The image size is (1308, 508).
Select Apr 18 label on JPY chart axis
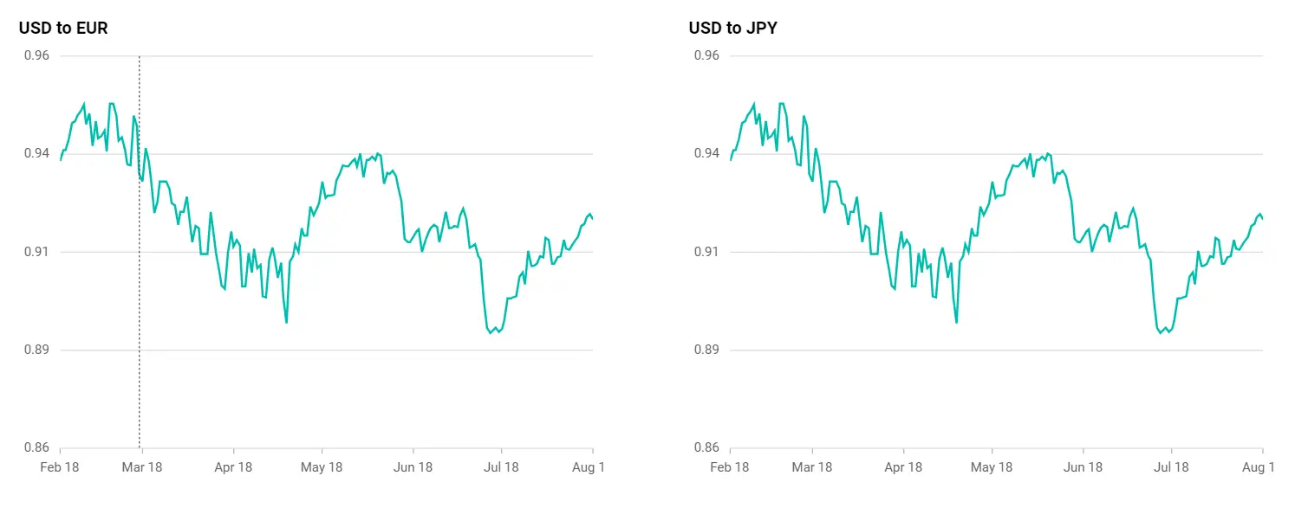point(902,467)
